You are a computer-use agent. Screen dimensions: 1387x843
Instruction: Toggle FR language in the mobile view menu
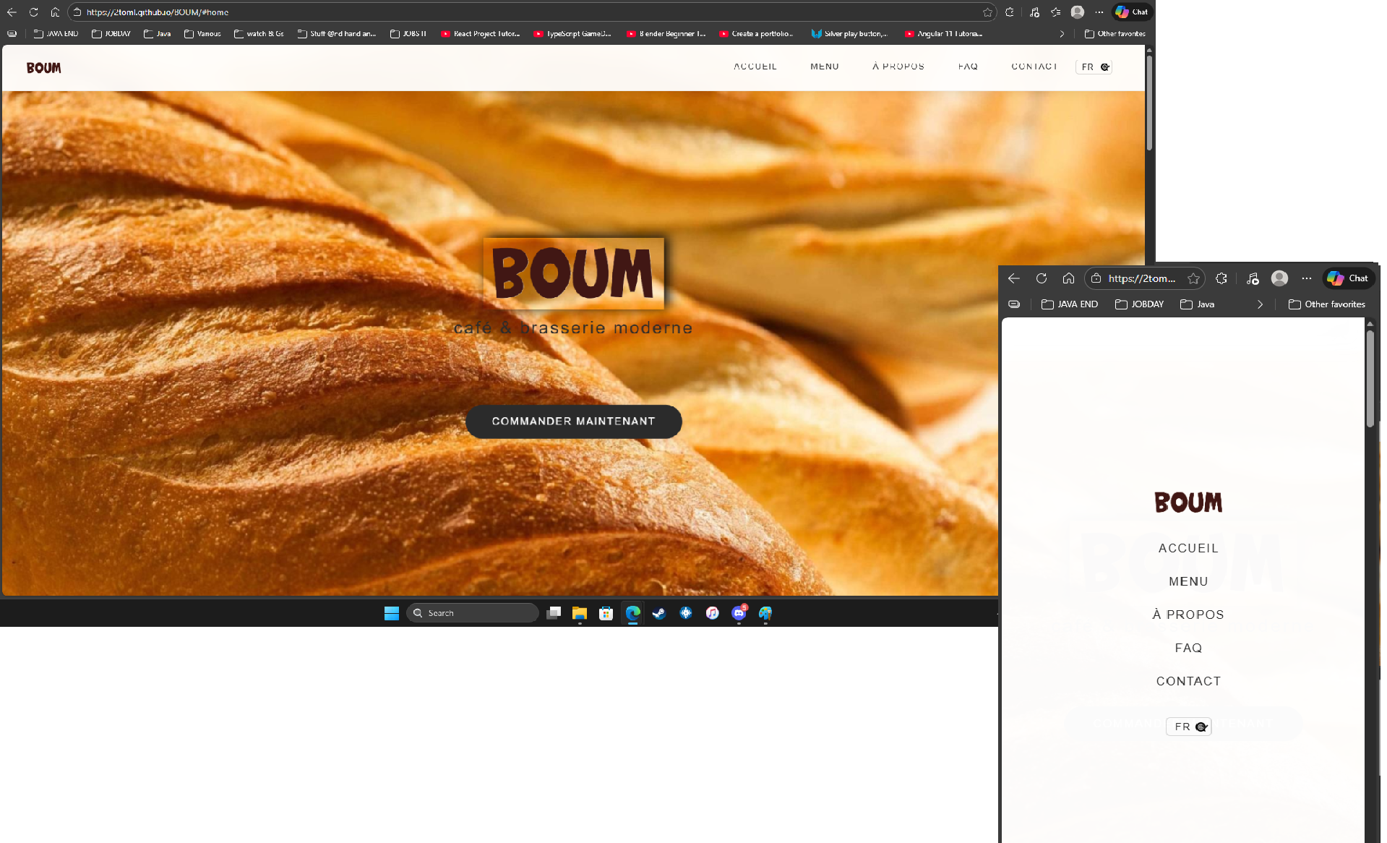1188,727
